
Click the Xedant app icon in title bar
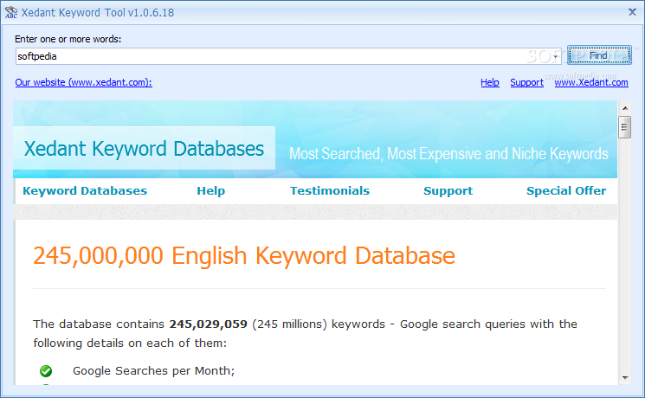click(11, 13)
